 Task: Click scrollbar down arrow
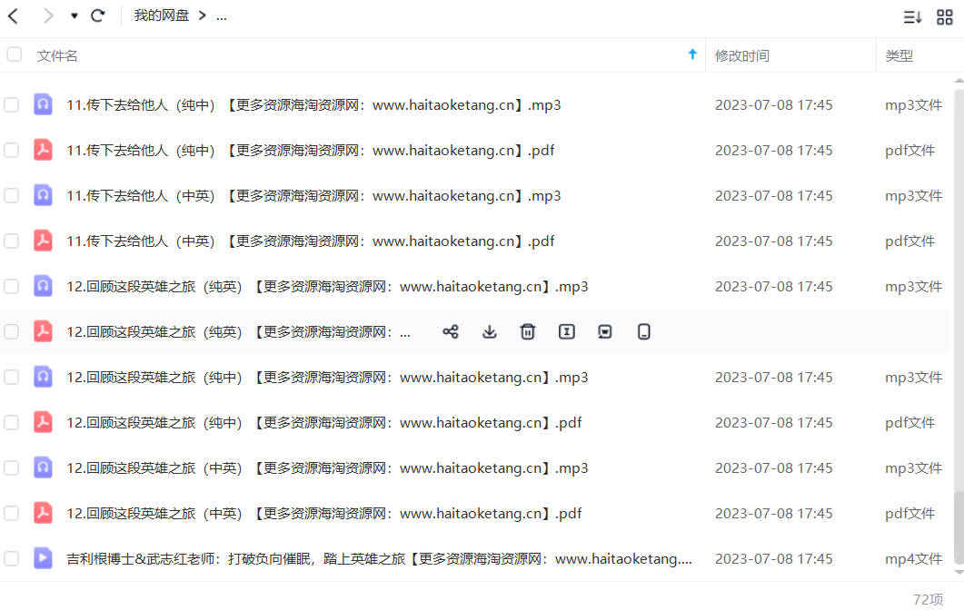tap(959, 573)
